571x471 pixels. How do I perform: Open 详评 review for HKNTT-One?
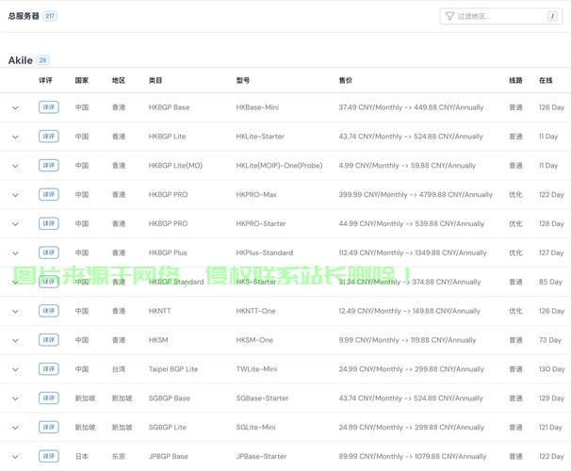48,311
